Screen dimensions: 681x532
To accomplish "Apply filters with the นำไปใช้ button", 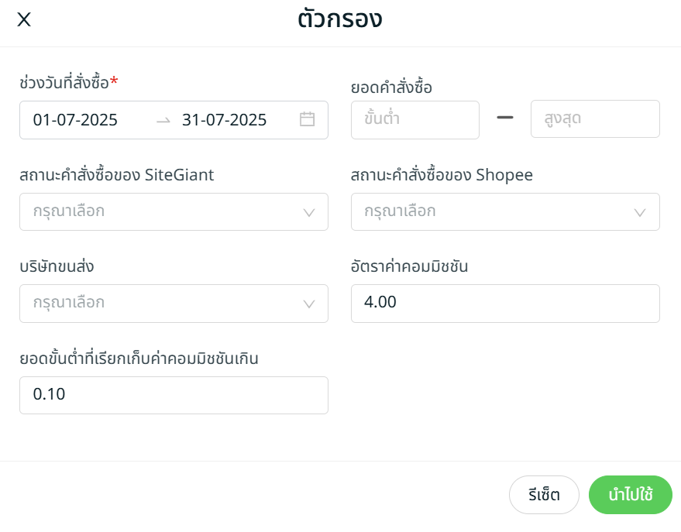I will 630,495.
